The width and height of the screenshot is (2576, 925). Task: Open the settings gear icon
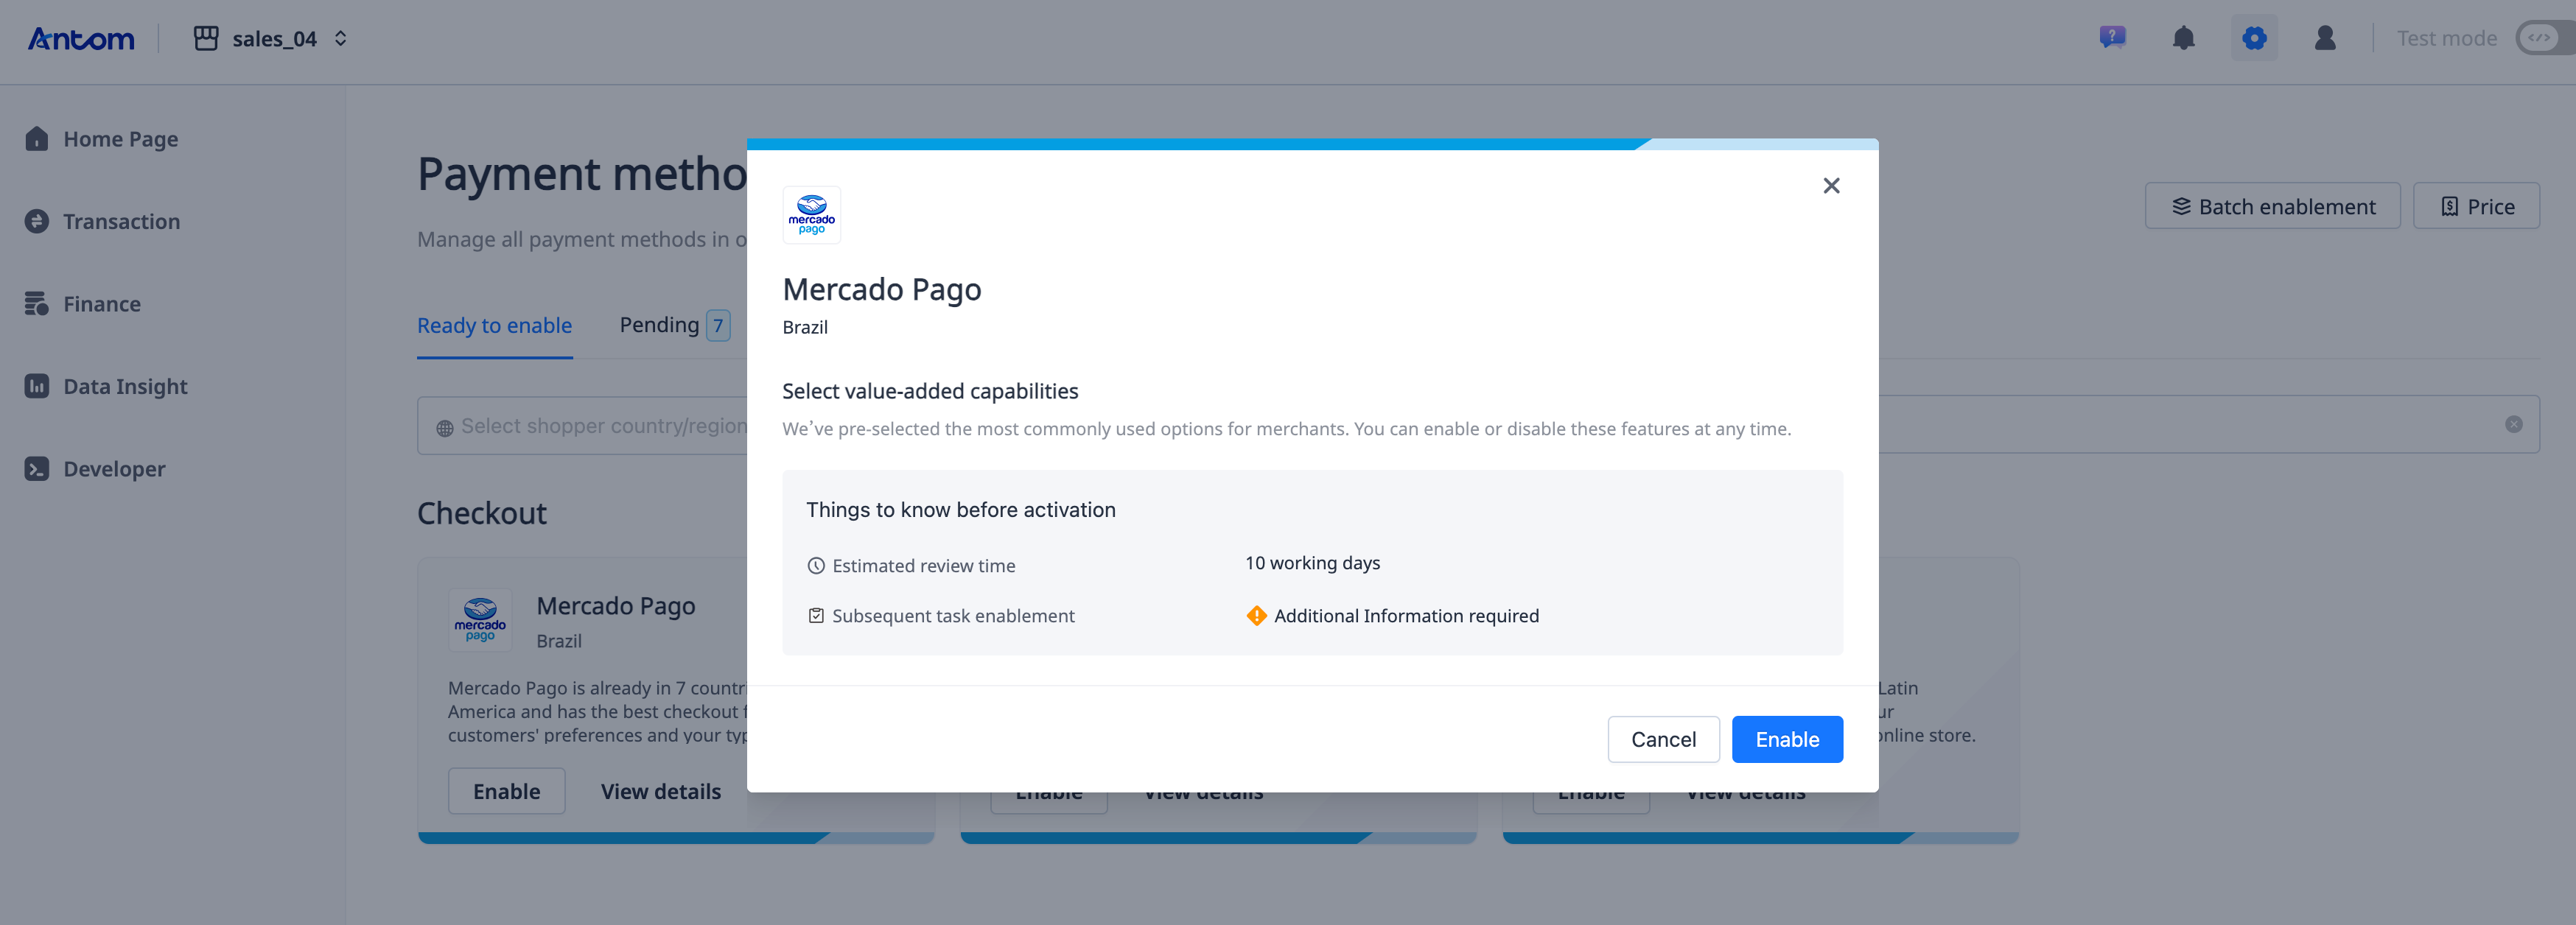pos(2253,38)
